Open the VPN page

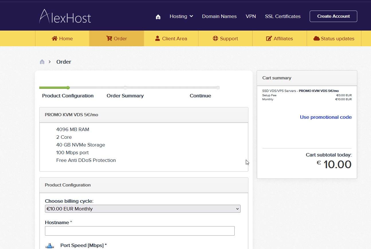[x=251, y=16]
